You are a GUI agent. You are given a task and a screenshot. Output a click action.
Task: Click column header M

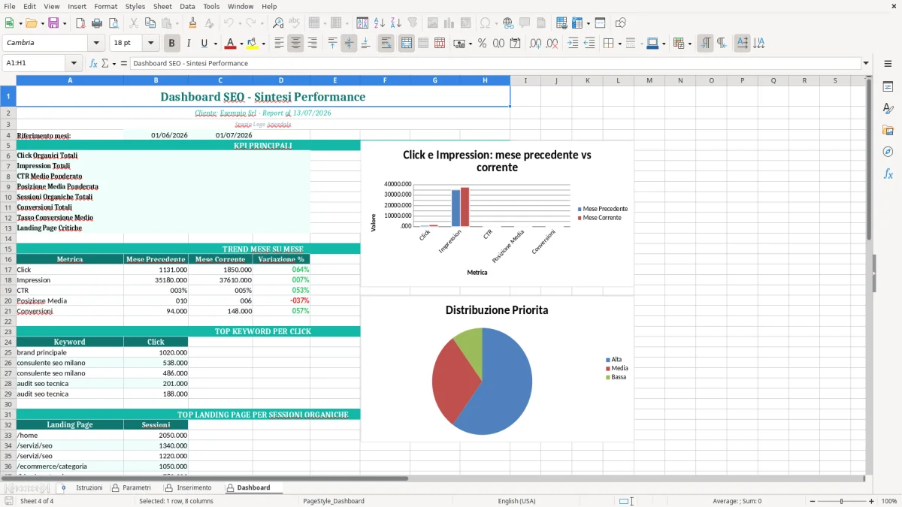pyautogui.click(x=649, y=80)
